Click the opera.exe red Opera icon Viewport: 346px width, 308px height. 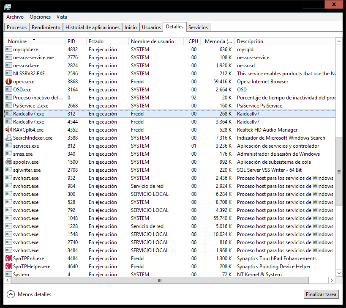[8, 82]
